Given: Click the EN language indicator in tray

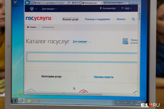Looking at the screenshot, I should pos(118,102).
